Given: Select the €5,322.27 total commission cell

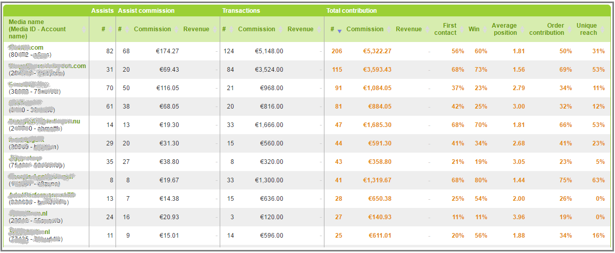Looking at the screenshot, I should click(377, 51).
